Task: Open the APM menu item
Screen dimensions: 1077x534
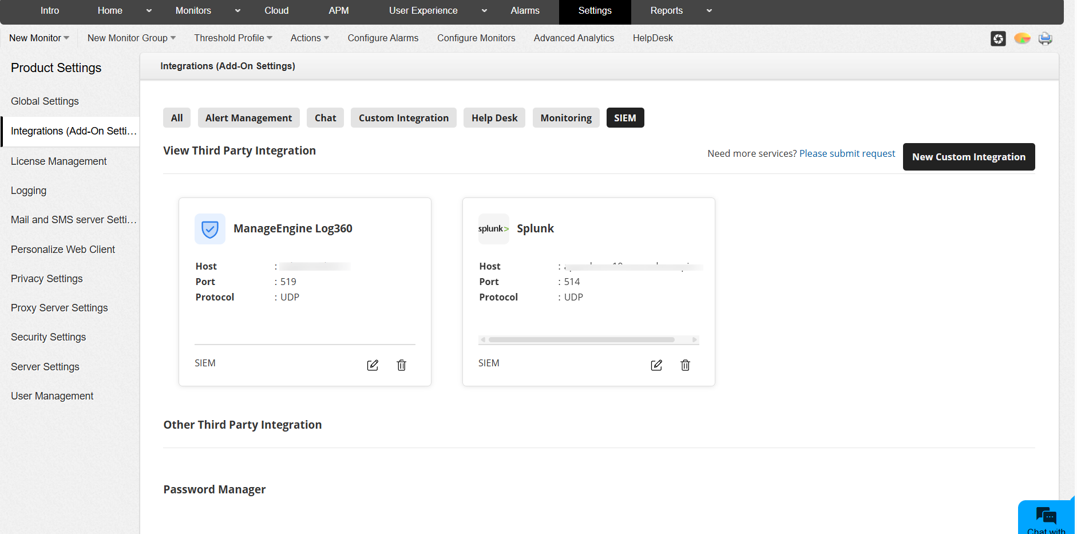Action: [x=339, y=10]
